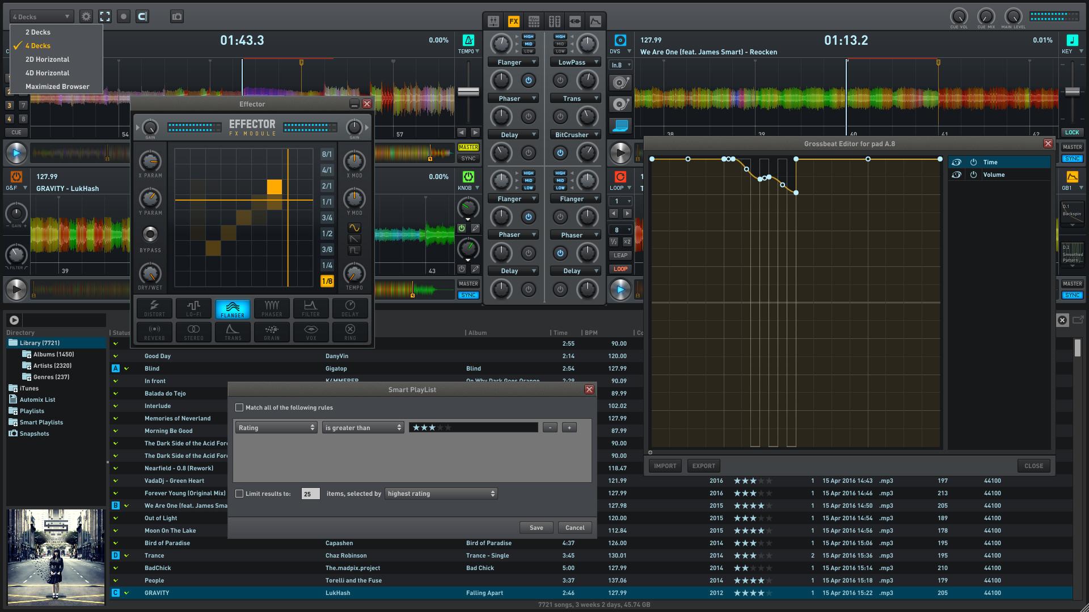Expand the LowPass effect selector dropdown
The height and width of the screenshot is (612, 1089).
click(577, 62)
